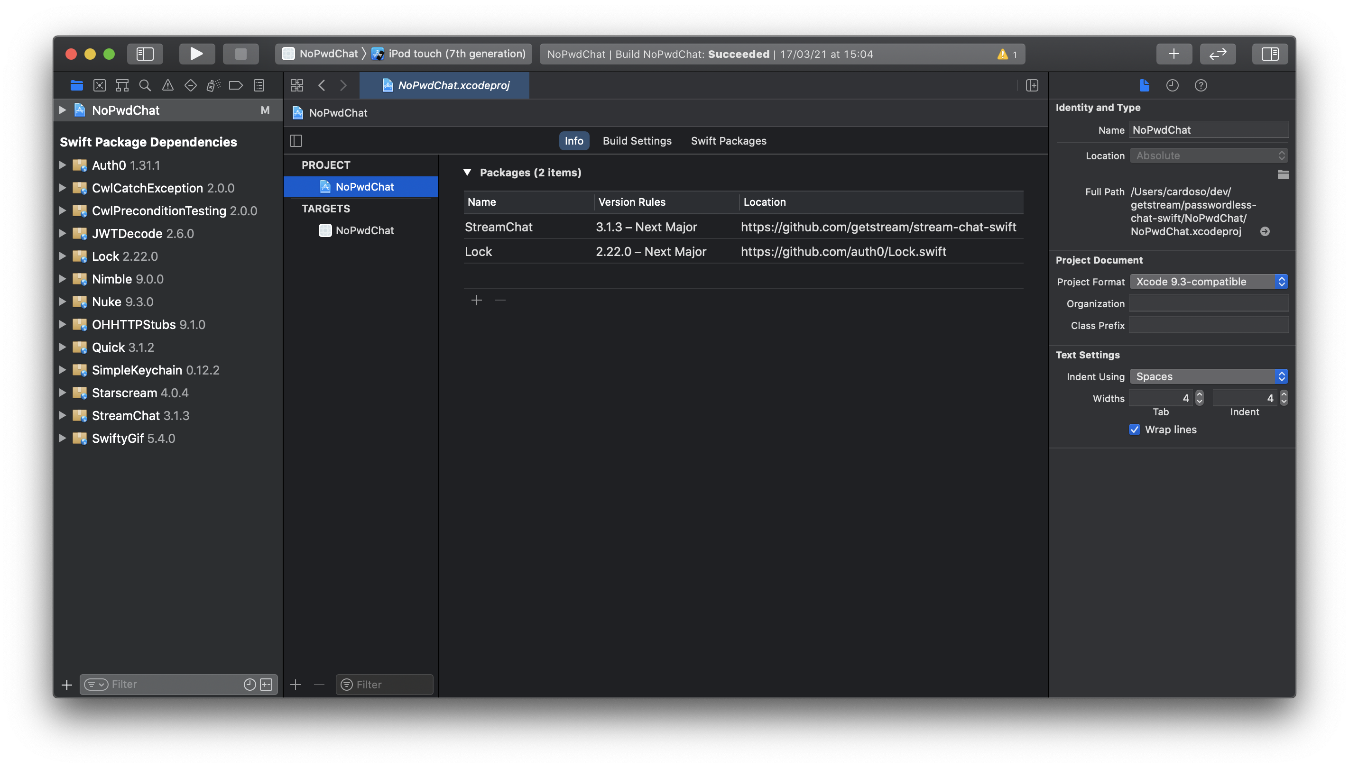Viewport: 1349px width, 768px height.
Task: Expand the StreamChat dependency in sidebar
Action: [62, 415]
